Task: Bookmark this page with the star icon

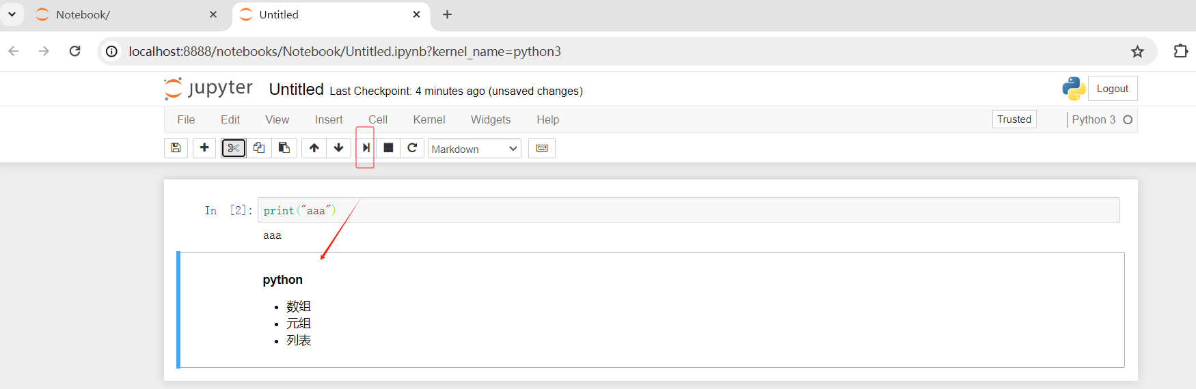Action: point(1137,52)
